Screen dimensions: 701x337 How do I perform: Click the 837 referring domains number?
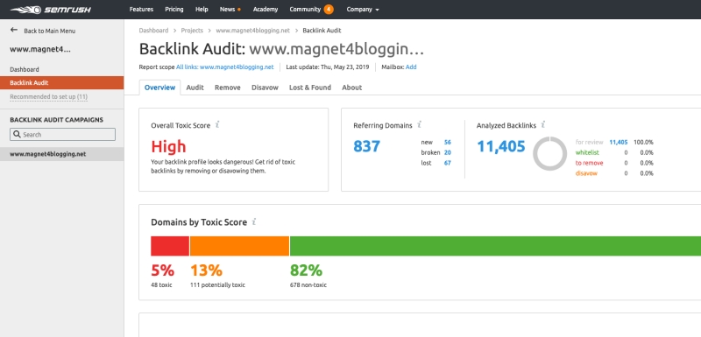point(366,146)
